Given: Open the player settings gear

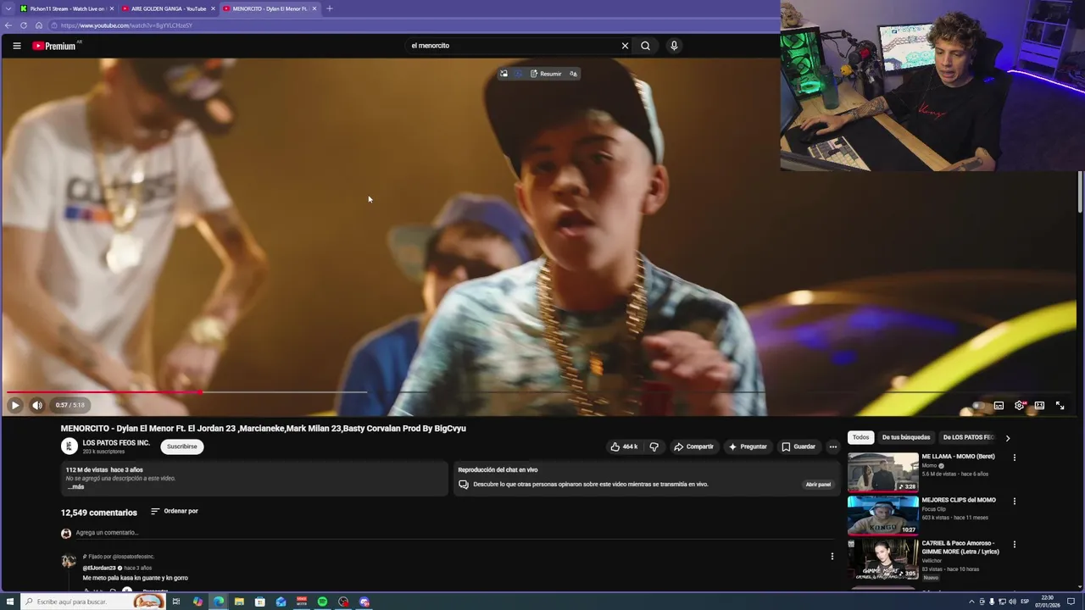Looking at the screenshot, I should pos(1019,406).
